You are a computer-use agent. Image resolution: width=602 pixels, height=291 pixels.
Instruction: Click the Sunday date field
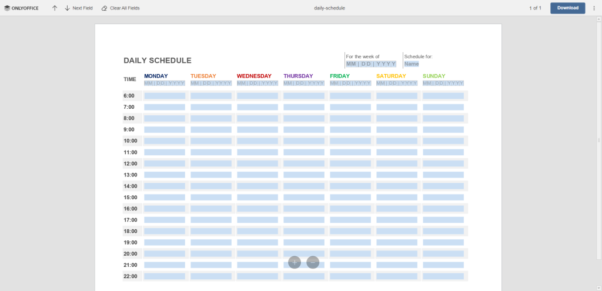coord(443,83)
